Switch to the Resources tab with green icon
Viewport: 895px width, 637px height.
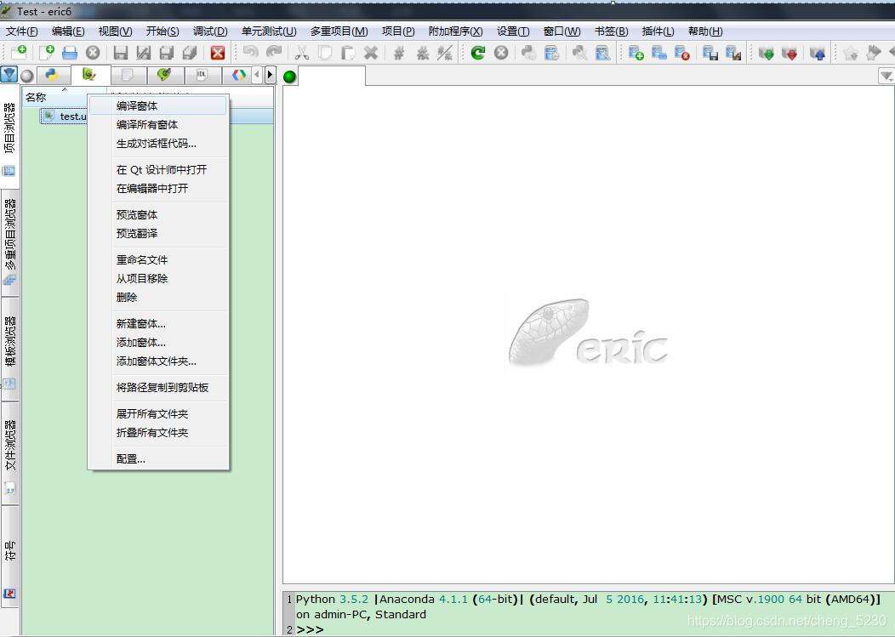(164, 75)
